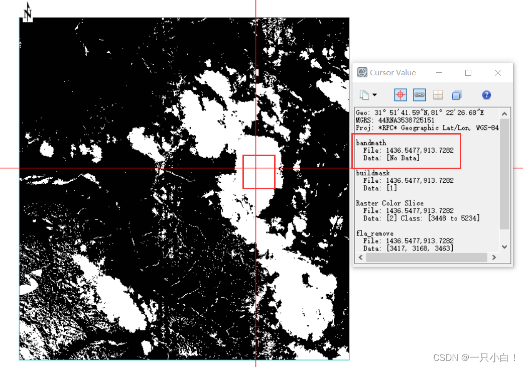Click the vertical scrollbar thumb

pyautogui.click(x=504, y=174)
